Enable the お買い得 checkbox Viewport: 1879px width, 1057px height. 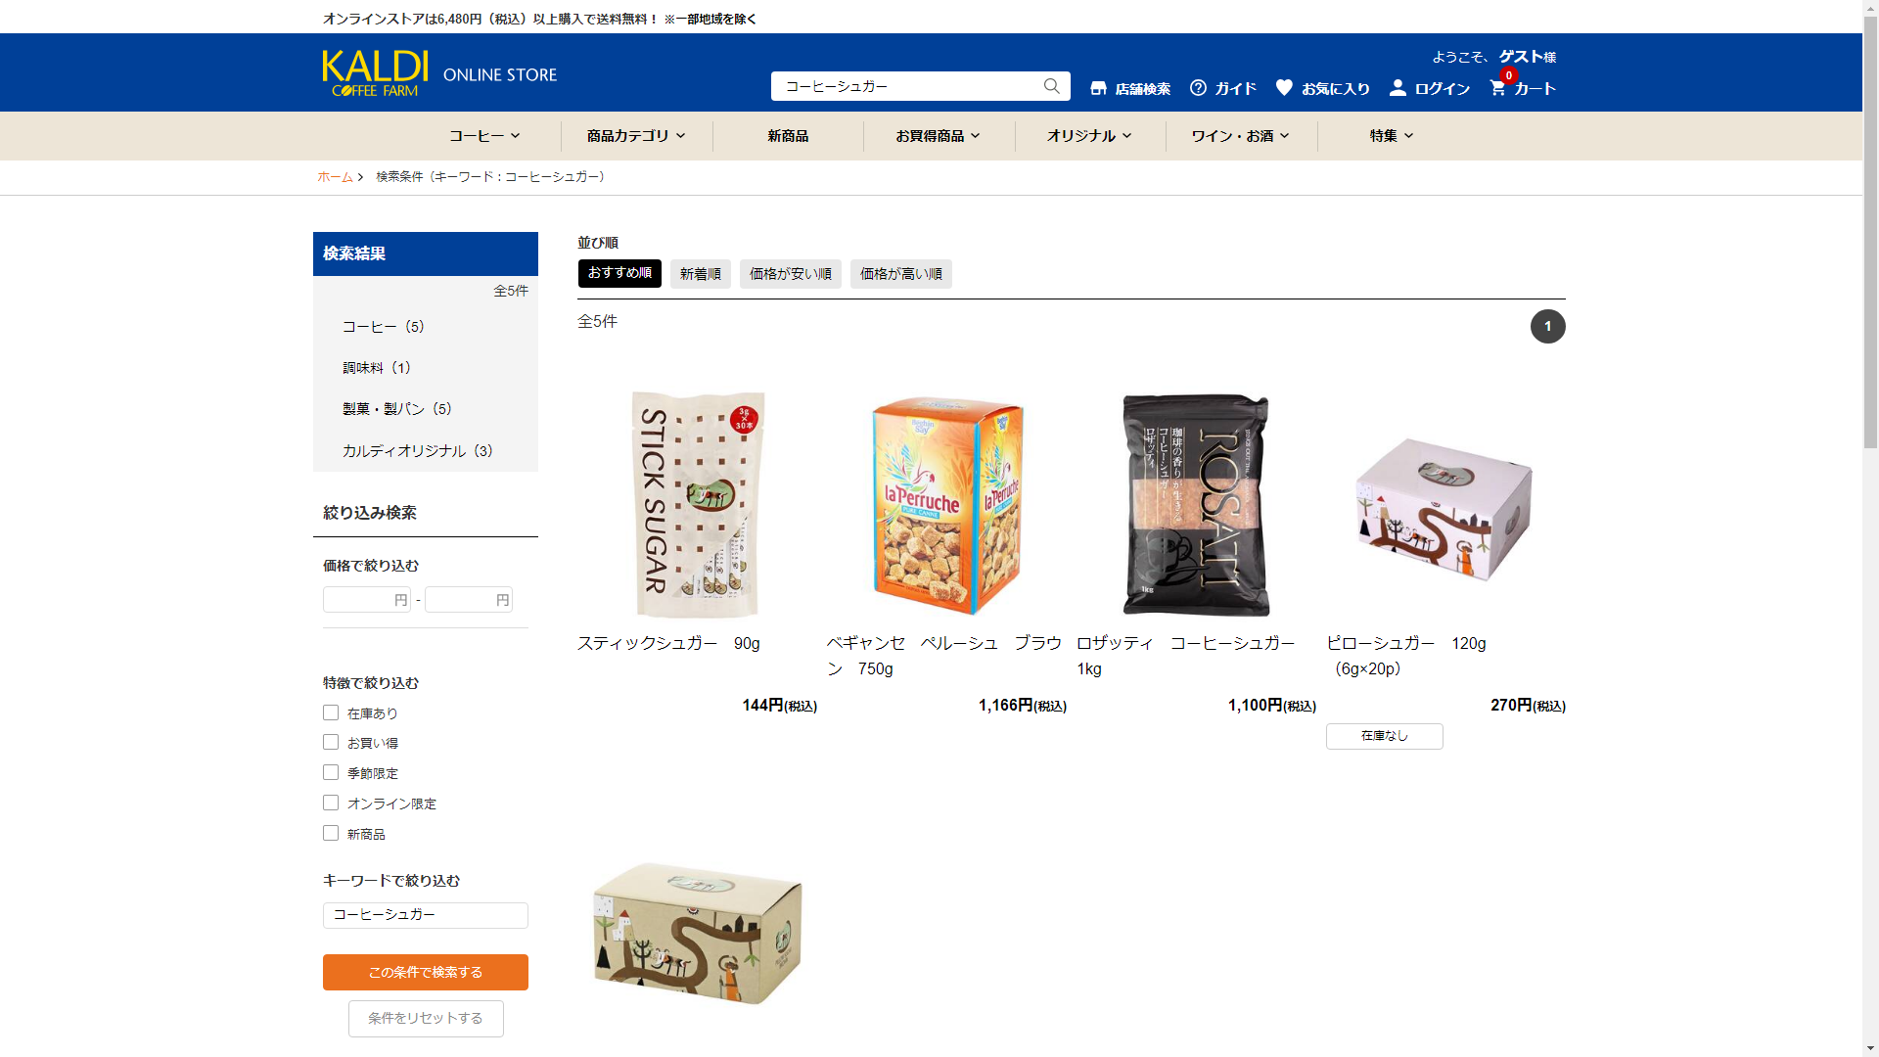click(x=331, y=742)
